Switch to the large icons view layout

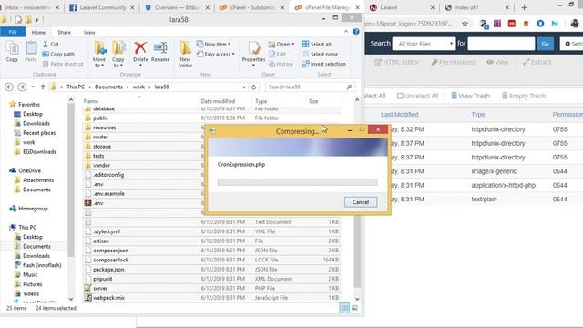(x=354, y=308)
